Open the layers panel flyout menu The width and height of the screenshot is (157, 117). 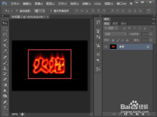point(154,24)
